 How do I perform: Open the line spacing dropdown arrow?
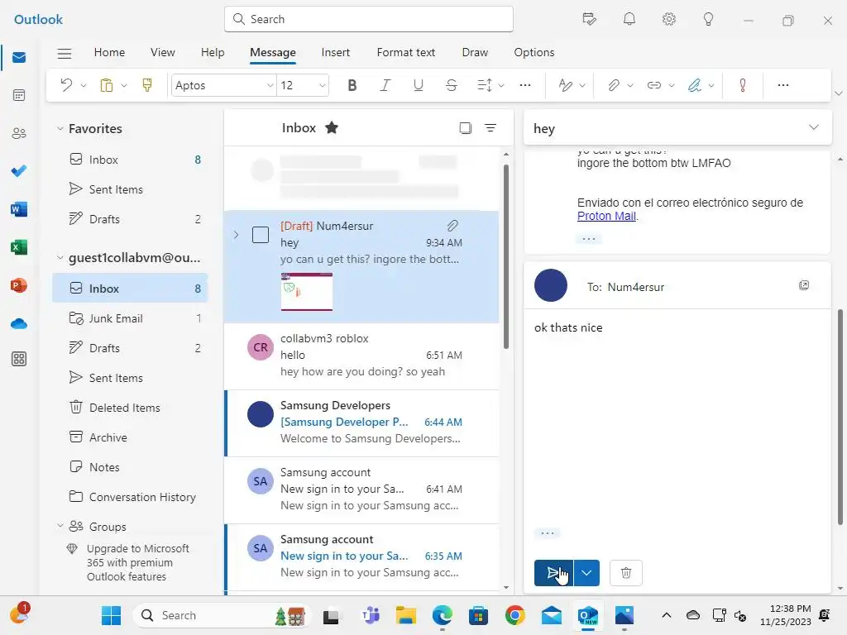pos(501,85)
